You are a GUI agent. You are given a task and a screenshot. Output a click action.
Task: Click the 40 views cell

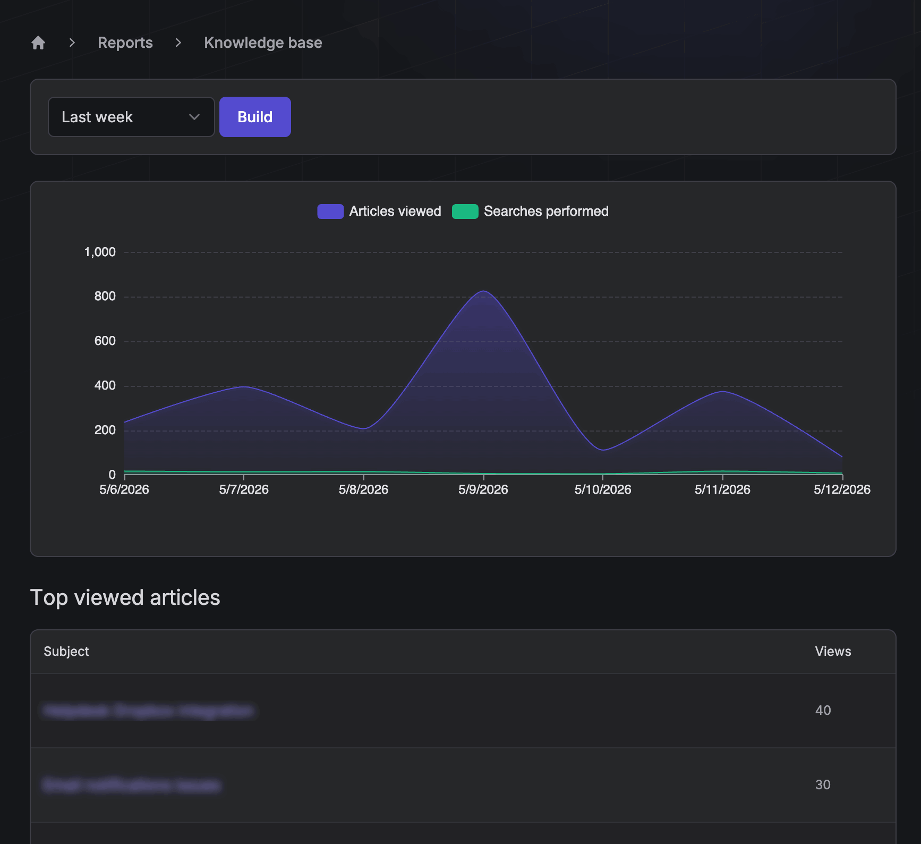(823, 711)
